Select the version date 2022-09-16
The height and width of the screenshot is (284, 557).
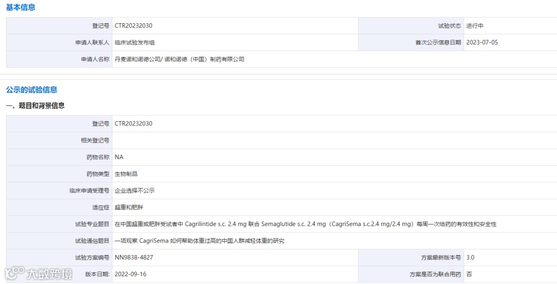click(x=130, y=274)
